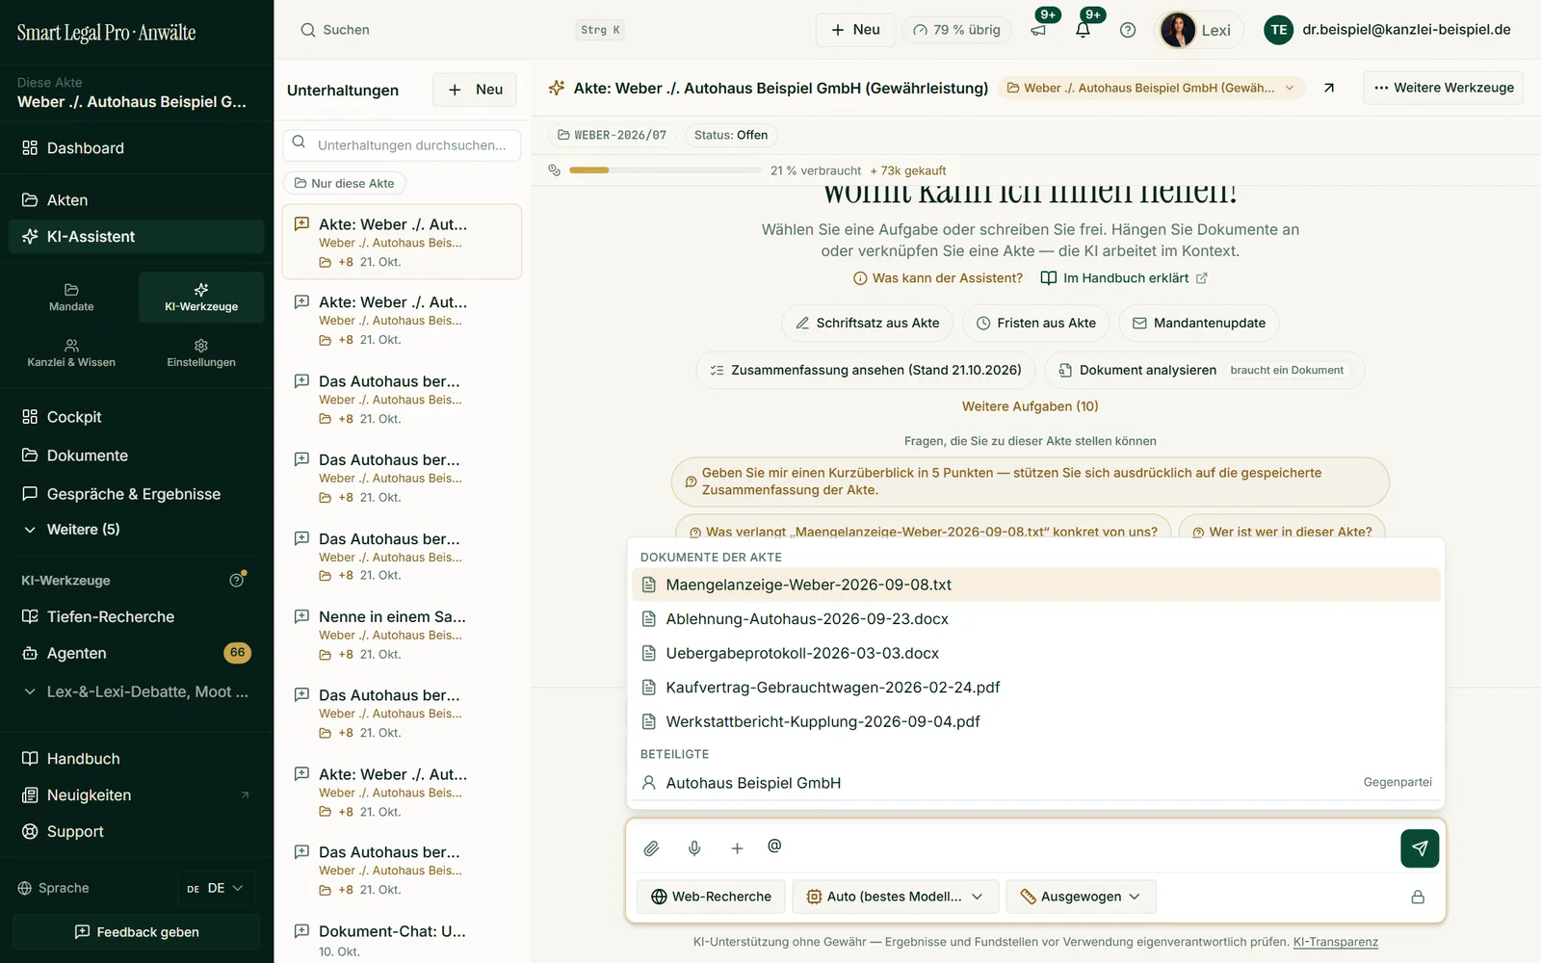This screenshot has width=1541, height=963.
Task: Open announcements megaphone icon
Action: pos(1038,30)
